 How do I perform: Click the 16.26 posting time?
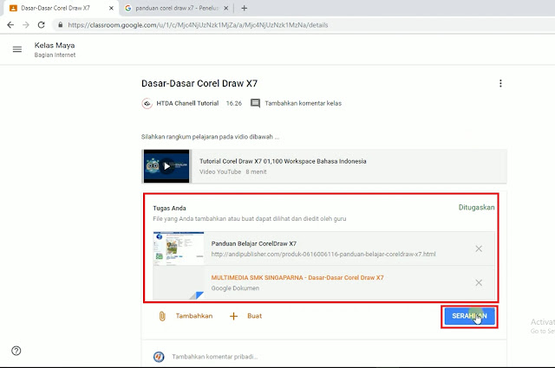point(233,103)
